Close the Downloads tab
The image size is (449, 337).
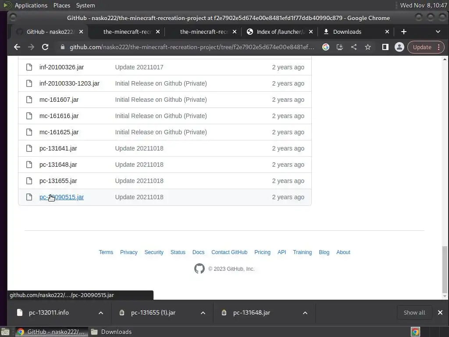387,32
